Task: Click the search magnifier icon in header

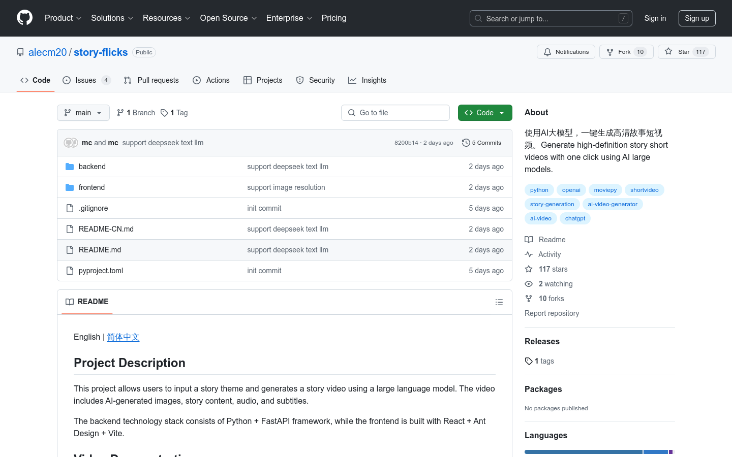Action: (x=478, y=18)
